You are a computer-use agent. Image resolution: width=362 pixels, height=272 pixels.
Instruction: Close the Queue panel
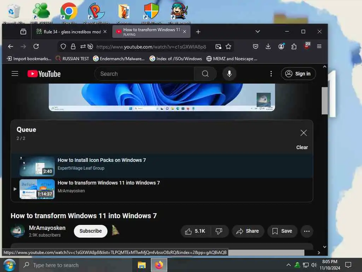(304, 133)
